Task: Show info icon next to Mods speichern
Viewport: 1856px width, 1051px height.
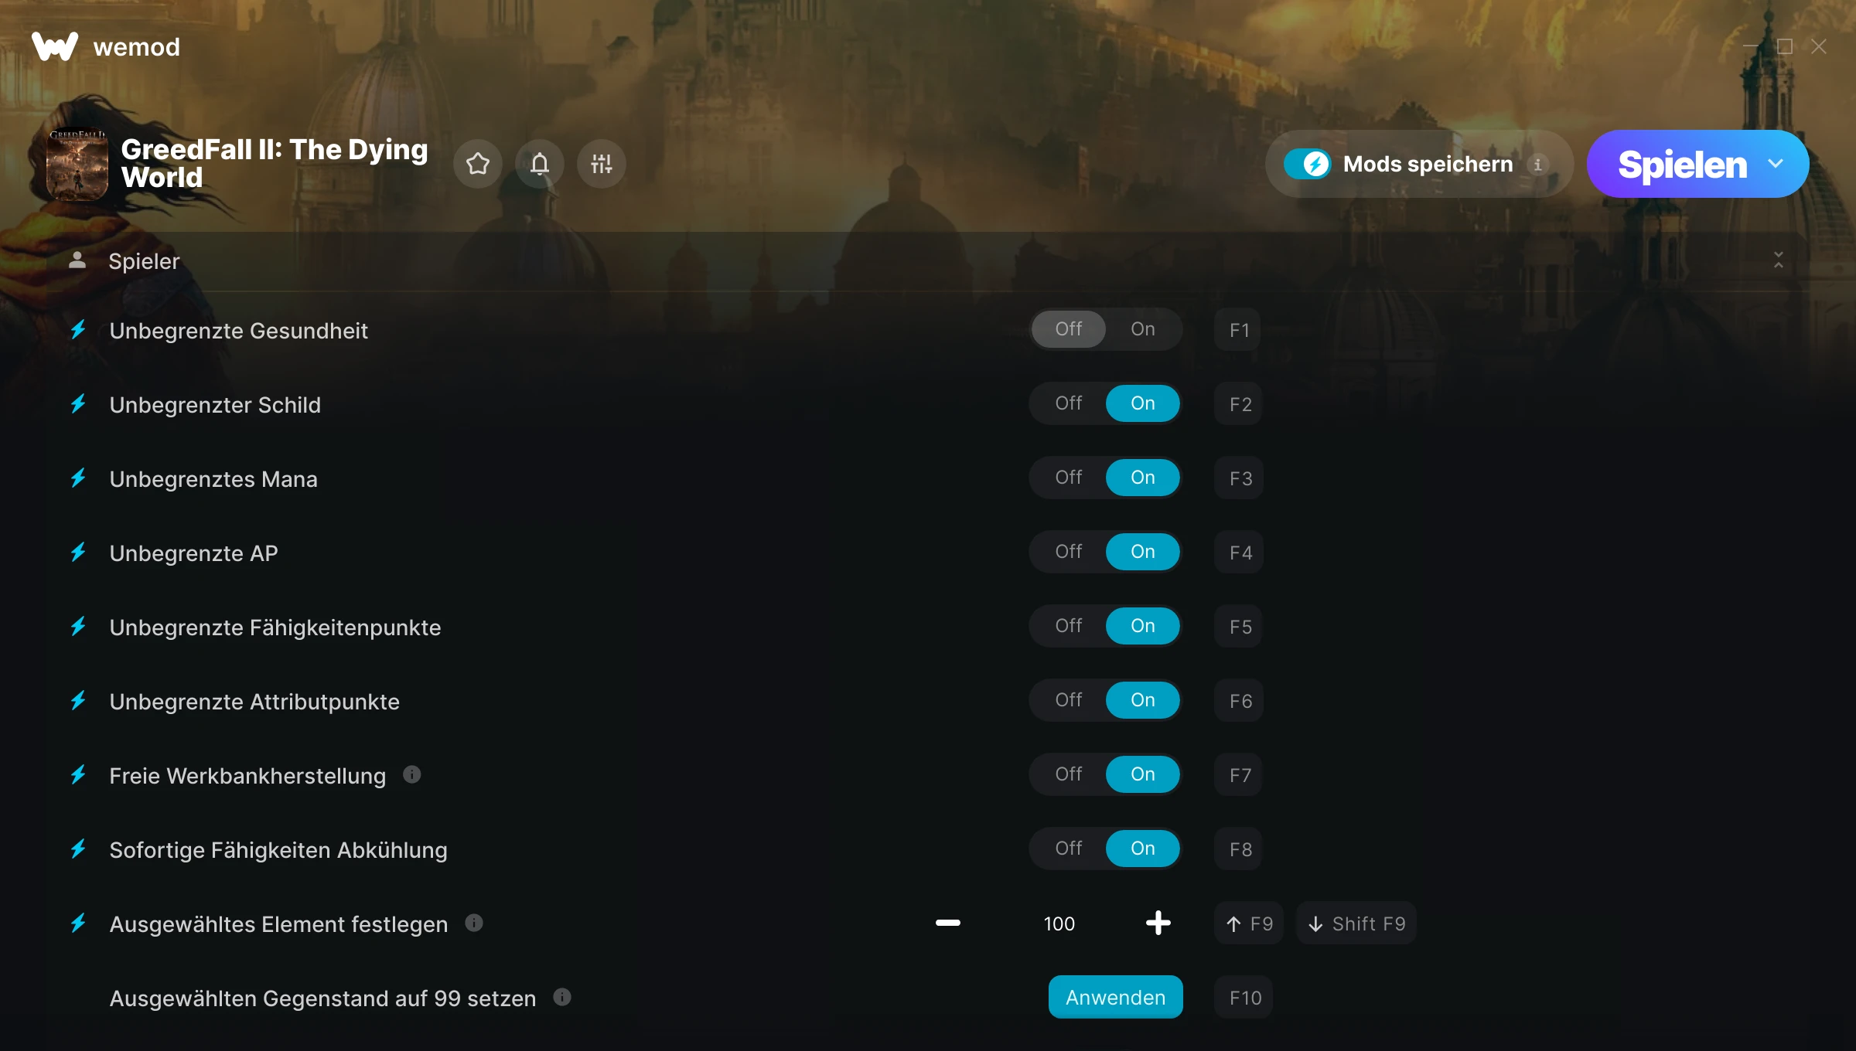Action: [1538, 164]
